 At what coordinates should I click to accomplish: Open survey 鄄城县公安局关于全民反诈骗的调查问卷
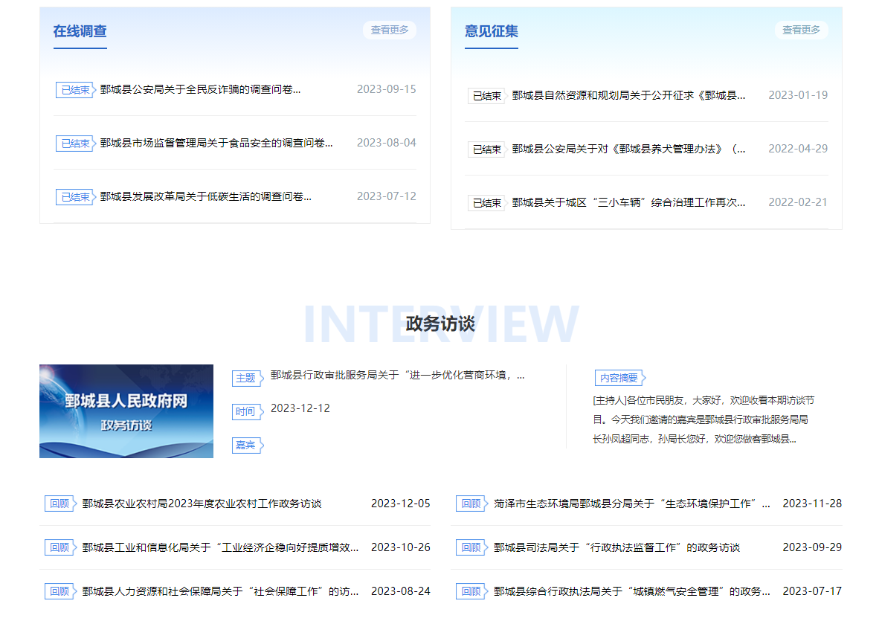click(x=200, y=90)
